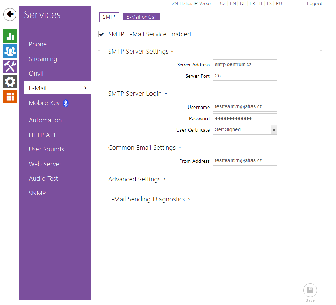Click the Server Address input field
336x305 pixels.
coord(245,64)
